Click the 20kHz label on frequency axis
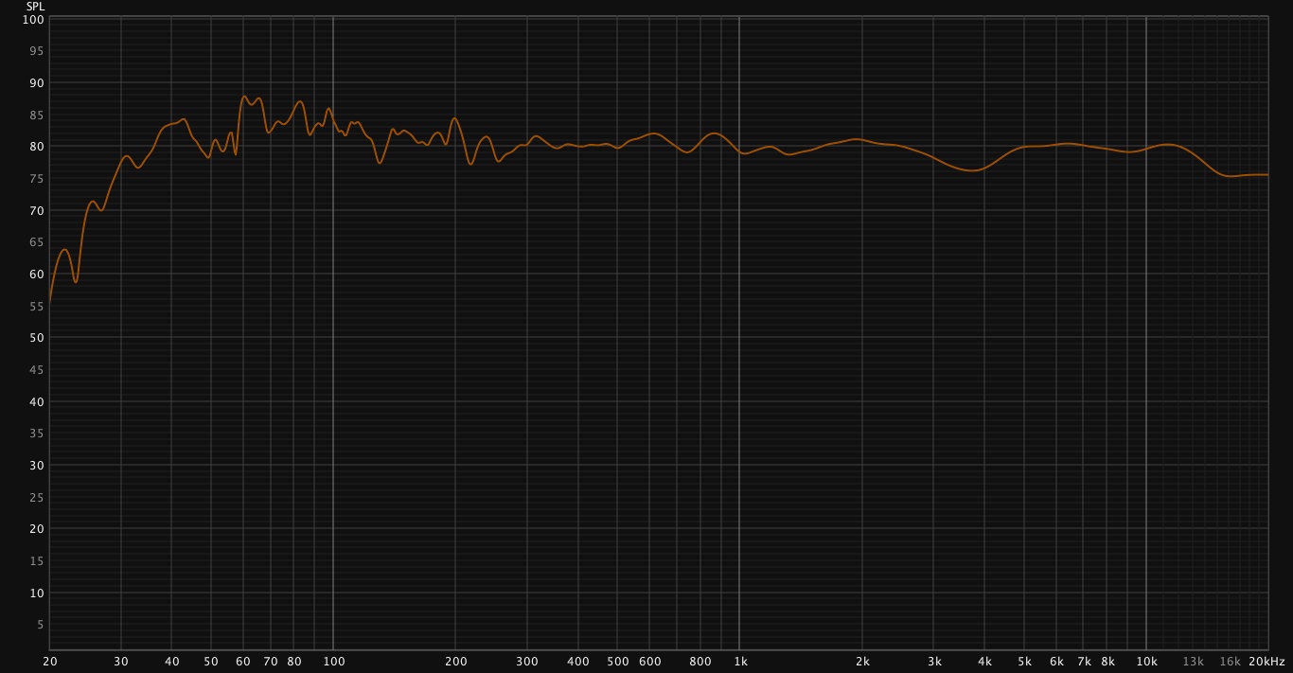Screen dimensions: 1293x673 tap(1266, 662)
